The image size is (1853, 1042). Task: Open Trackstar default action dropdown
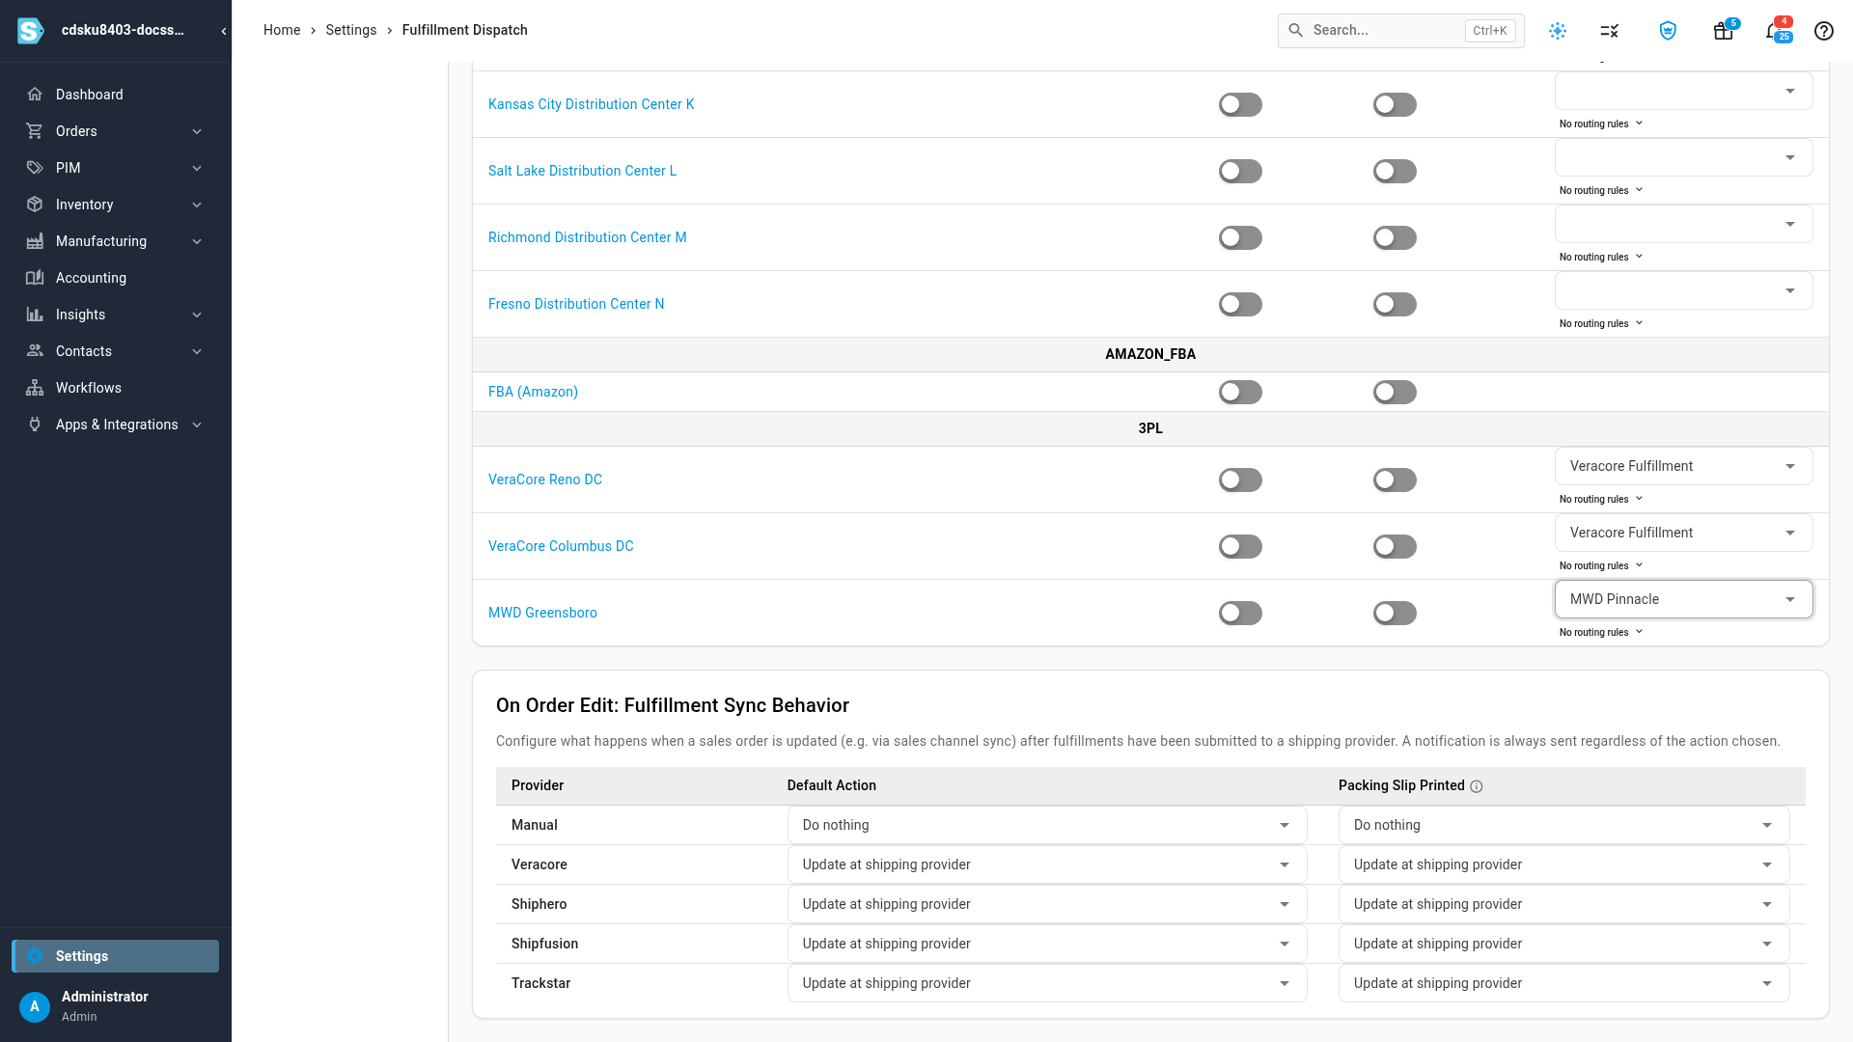(1047, 983)
